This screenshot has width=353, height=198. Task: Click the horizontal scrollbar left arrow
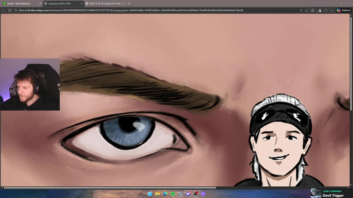pyautogui.click(x=2, y=188)
